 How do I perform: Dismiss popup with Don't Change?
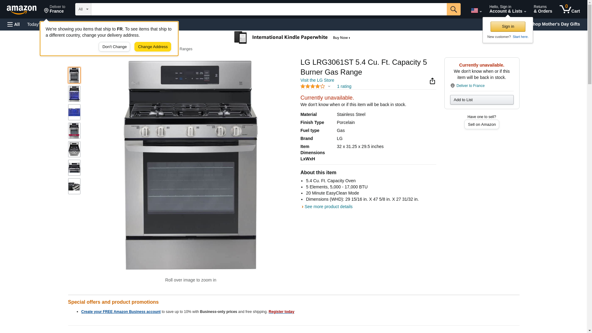pyautogui.click(x=114, y=47)
